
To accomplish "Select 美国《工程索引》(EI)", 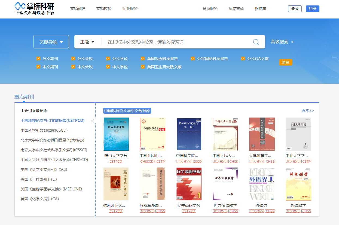I will pyautogui.click(x=39, y=179).
